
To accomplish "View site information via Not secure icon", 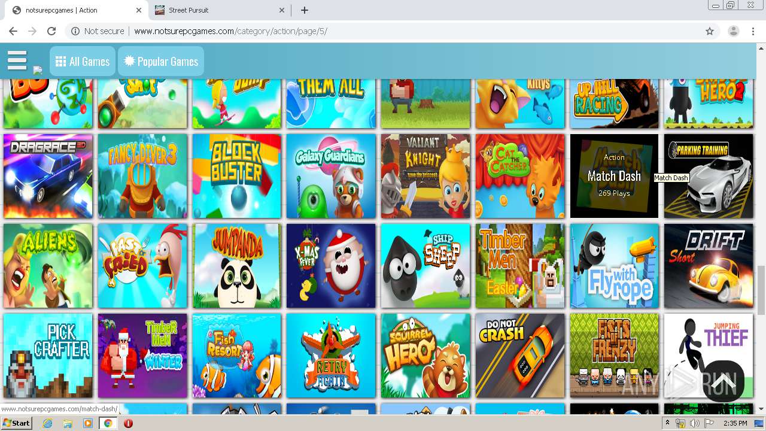I will pos(98,31).
